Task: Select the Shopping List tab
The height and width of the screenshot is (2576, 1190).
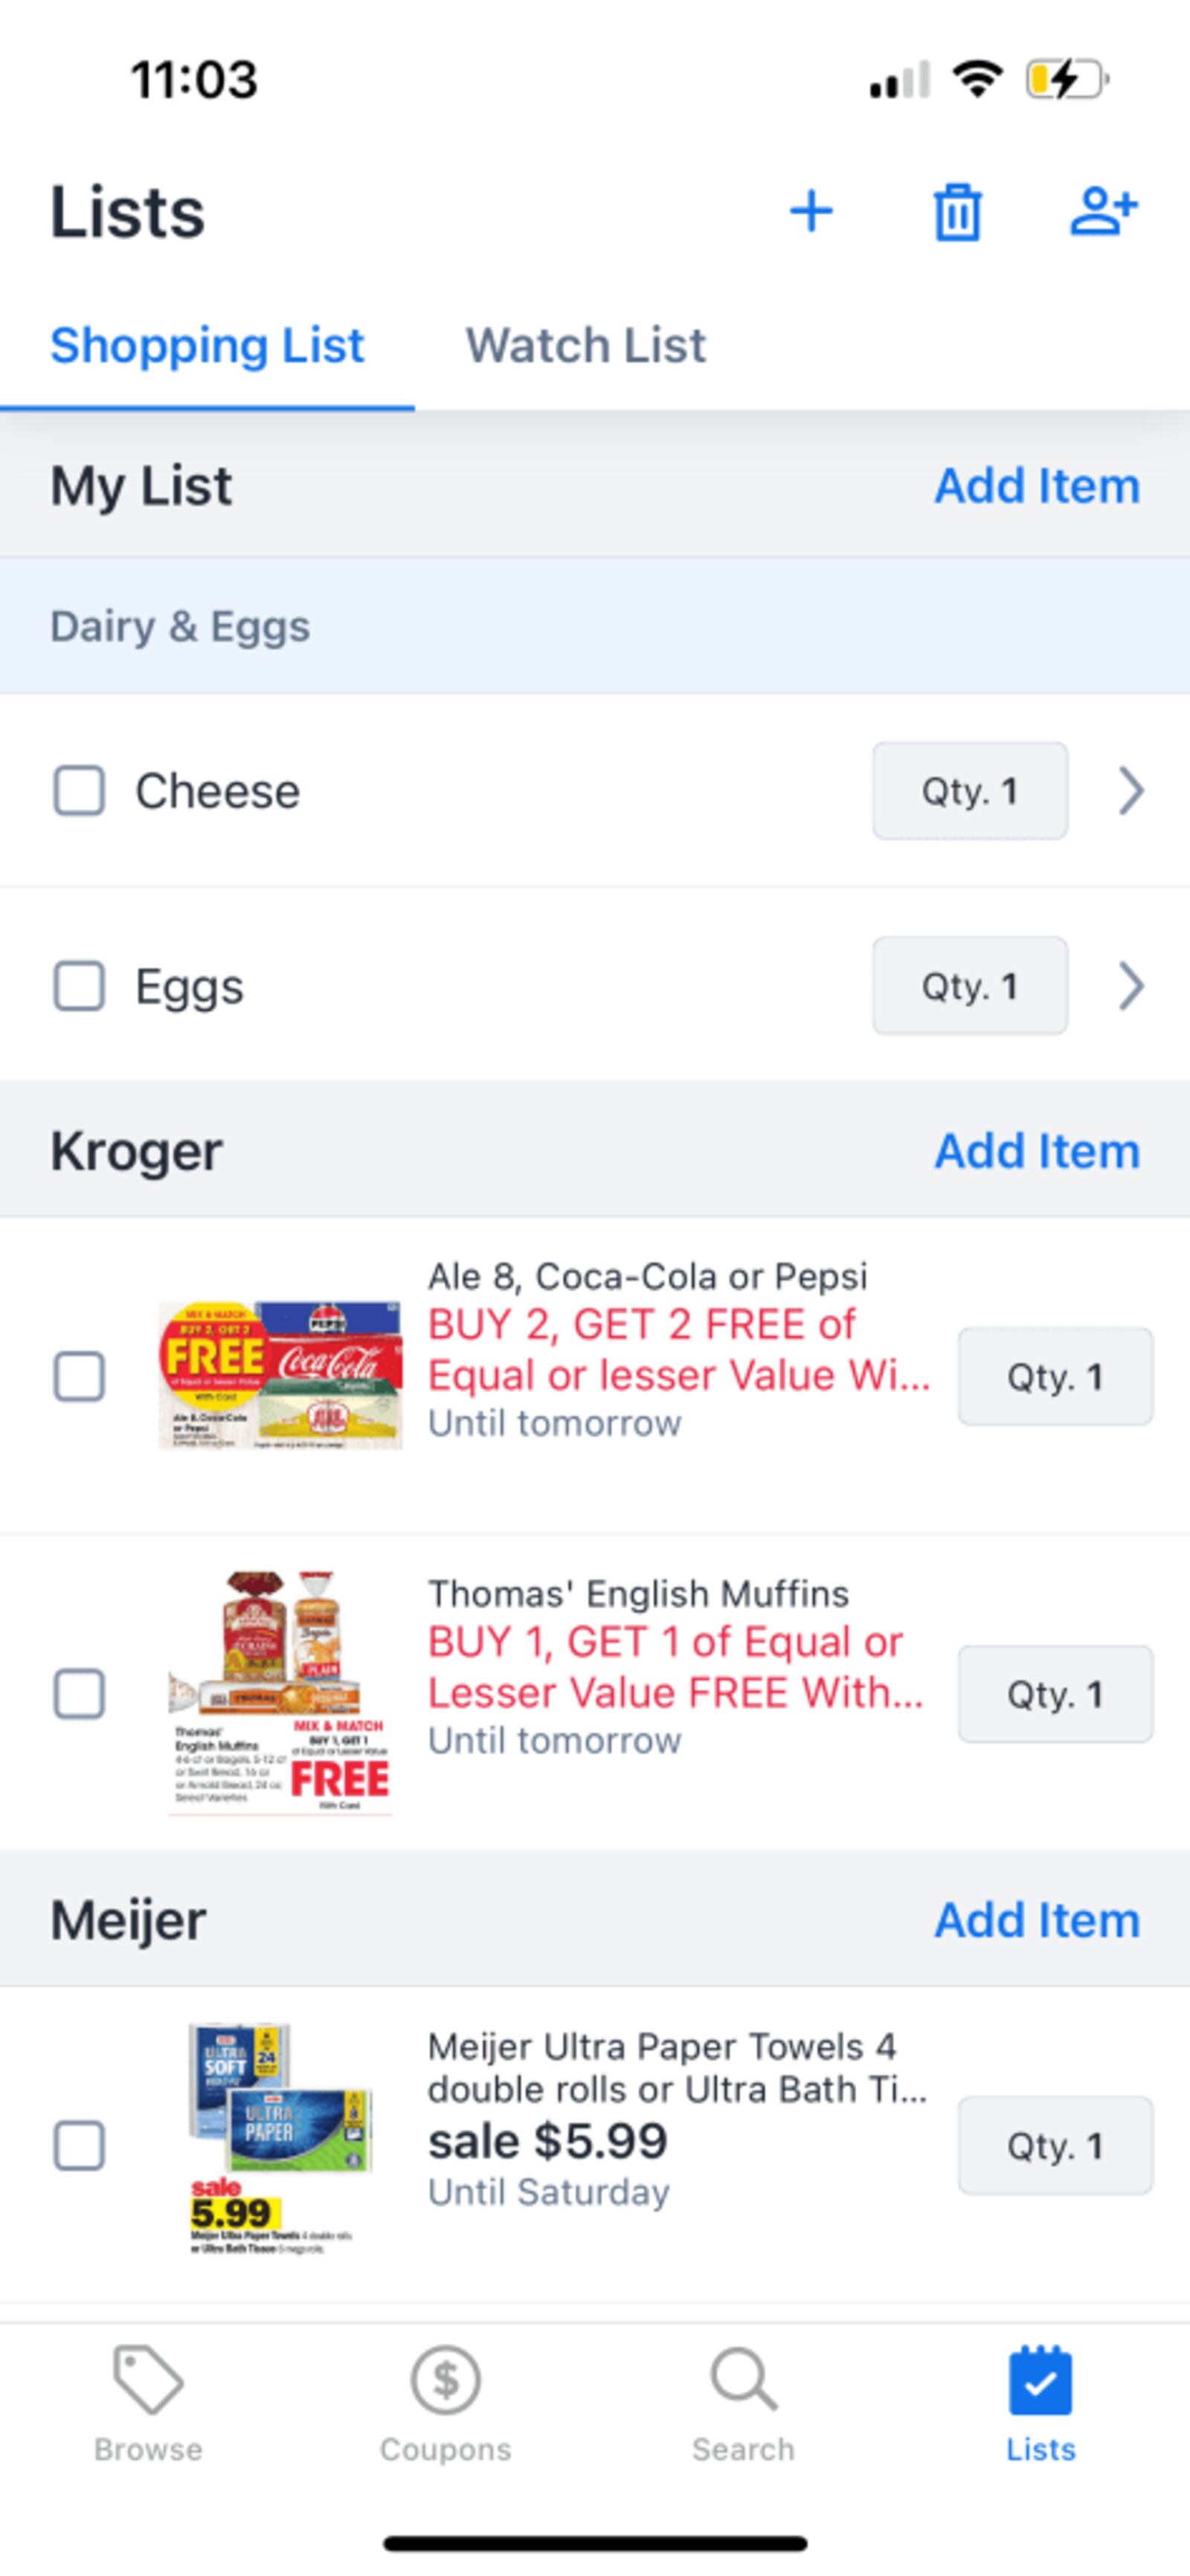Action: tap(207, 345)
